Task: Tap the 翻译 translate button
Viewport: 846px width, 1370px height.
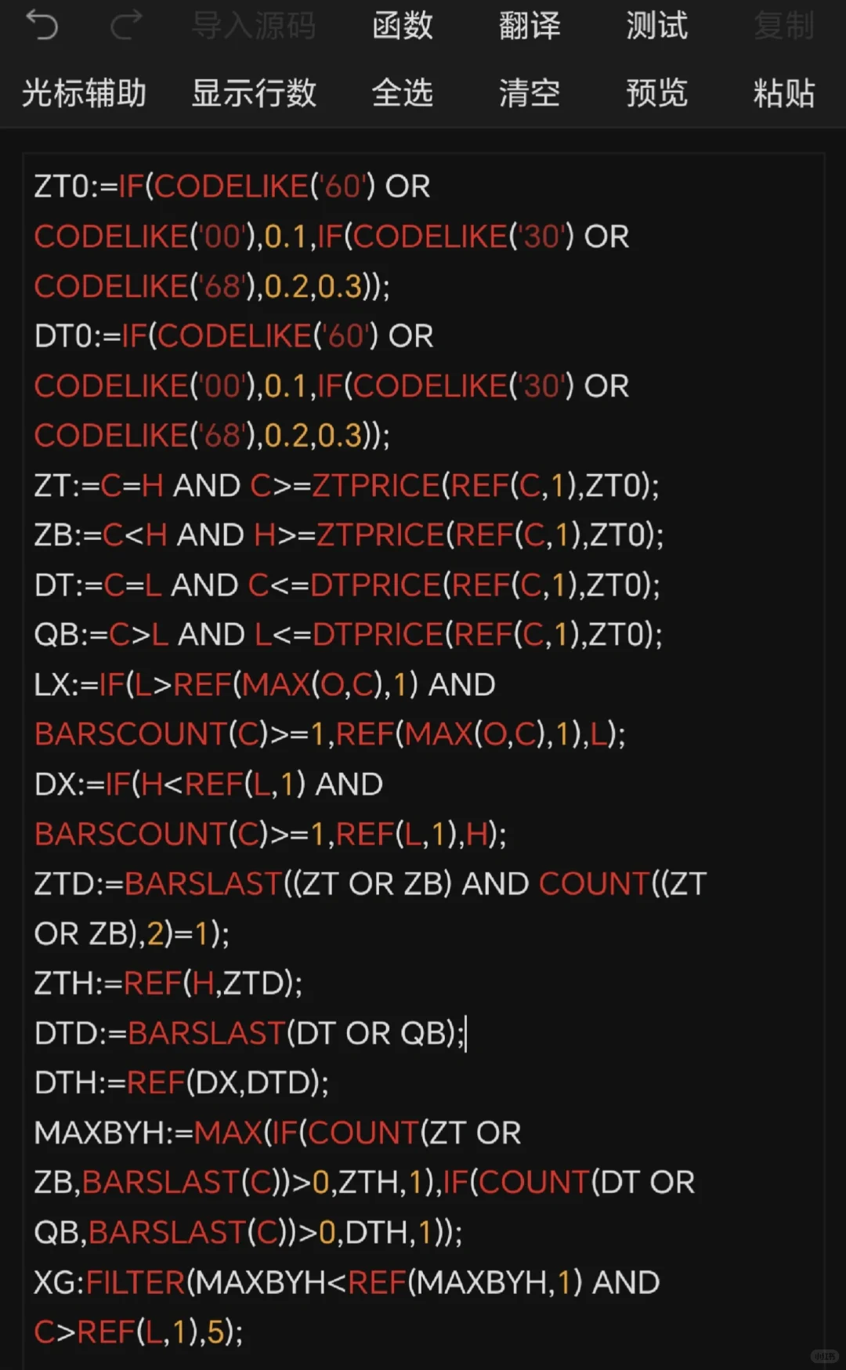Action: pyautogui.click(x=530, y=26)
